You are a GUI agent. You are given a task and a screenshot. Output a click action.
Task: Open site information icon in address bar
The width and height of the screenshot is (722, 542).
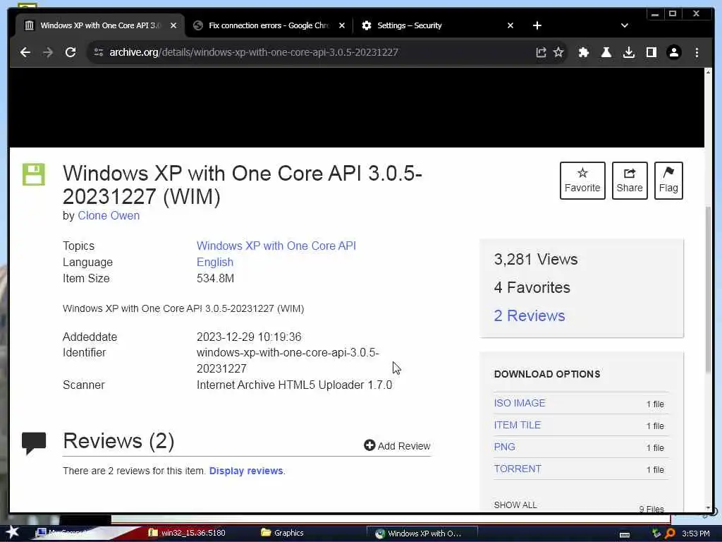pyautogui.click(x=99, y=52)
